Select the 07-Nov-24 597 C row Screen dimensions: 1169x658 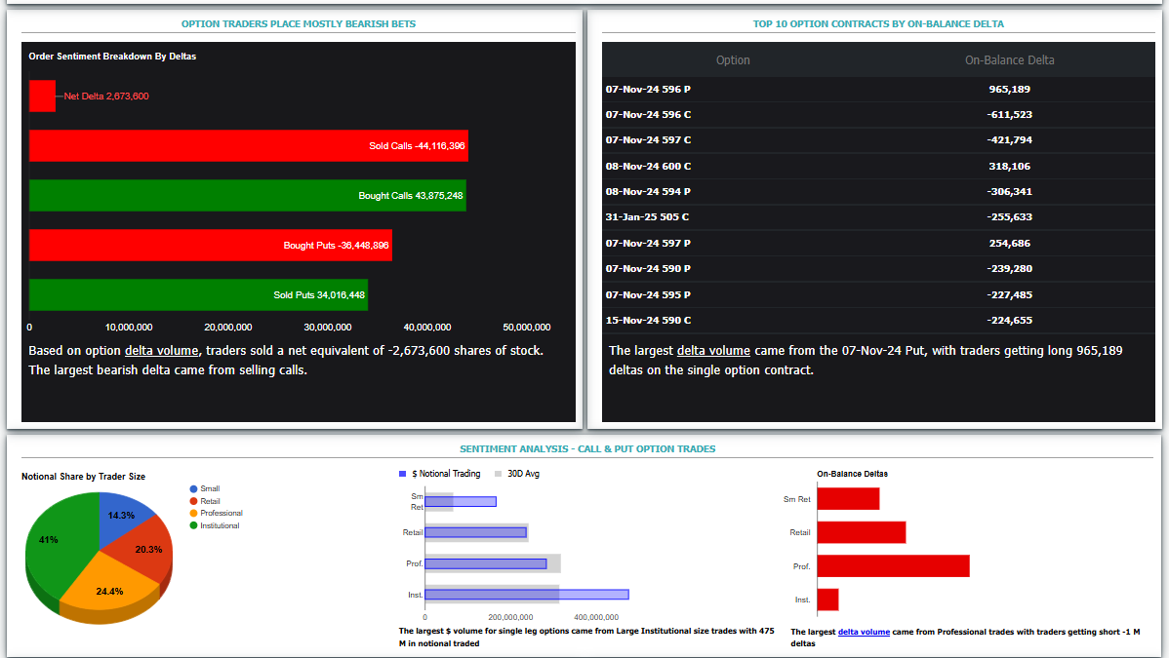click(x=878, y=140)
